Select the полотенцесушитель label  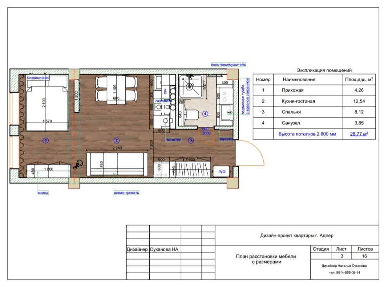pyautogui.click(x=228, y=65)
